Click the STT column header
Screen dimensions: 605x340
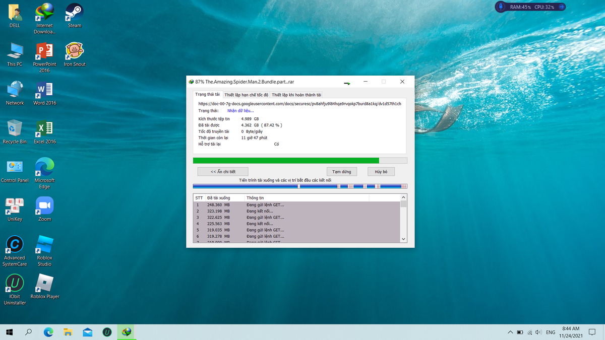[x=200, y=198]
